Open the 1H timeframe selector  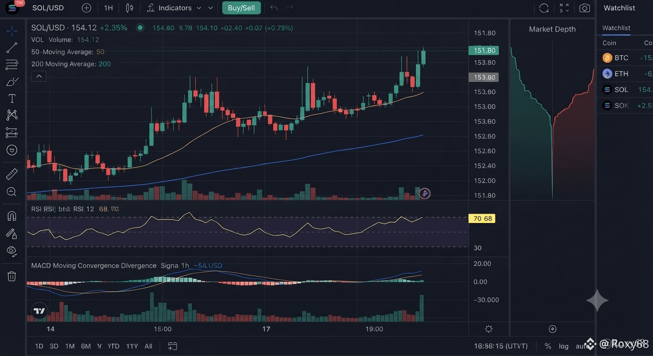click(109, 8)
